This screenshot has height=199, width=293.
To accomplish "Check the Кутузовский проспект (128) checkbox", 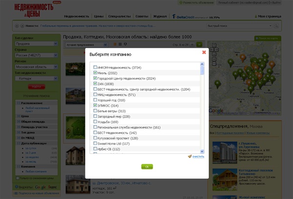I will coord(95,138).
